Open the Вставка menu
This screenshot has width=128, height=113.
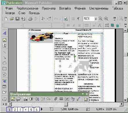tap(65, 8)
